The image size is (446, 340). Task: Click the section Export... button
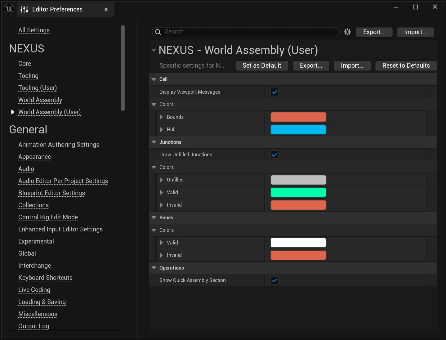(311, 65)
